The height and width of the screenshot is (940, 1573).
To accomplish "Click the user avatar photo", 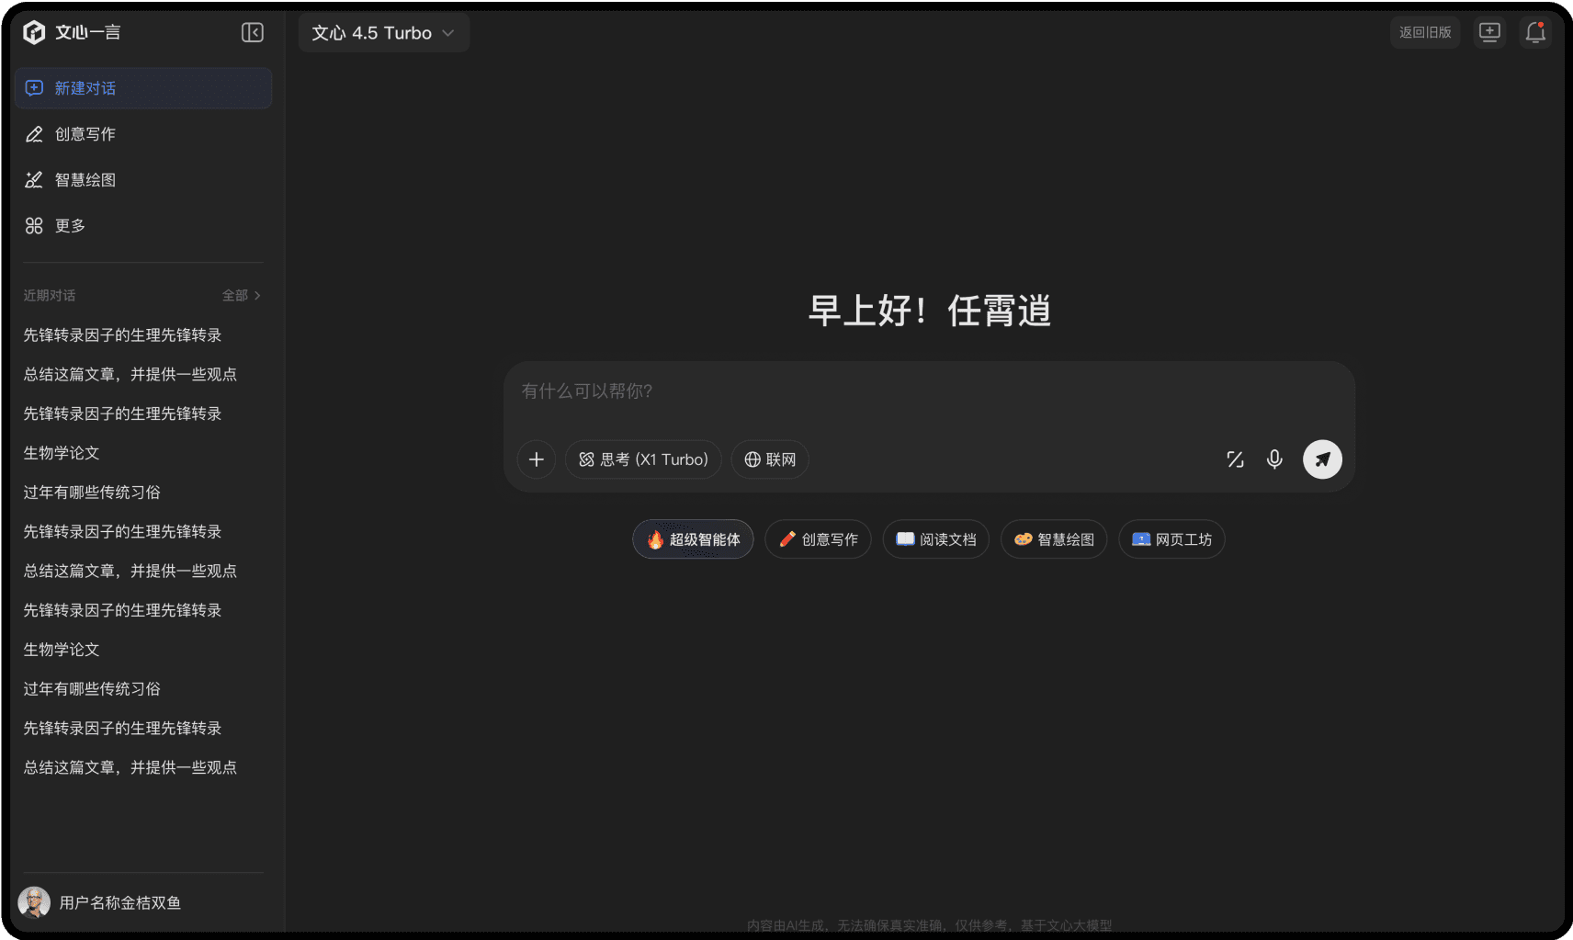I will pos(34,902).
